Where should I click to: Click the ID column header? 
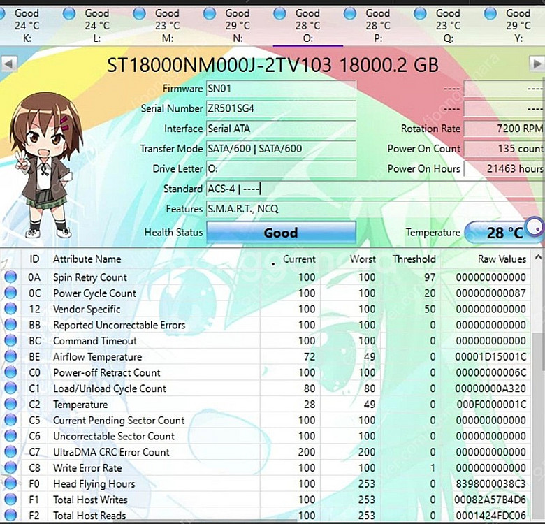pyautogui.click(x=34, y=259)
